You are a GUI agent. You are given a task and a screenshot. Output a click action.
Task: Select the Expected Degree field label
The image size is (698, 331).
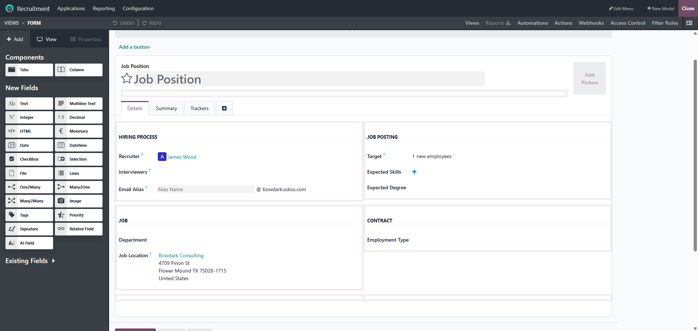[x=386, y=187]
